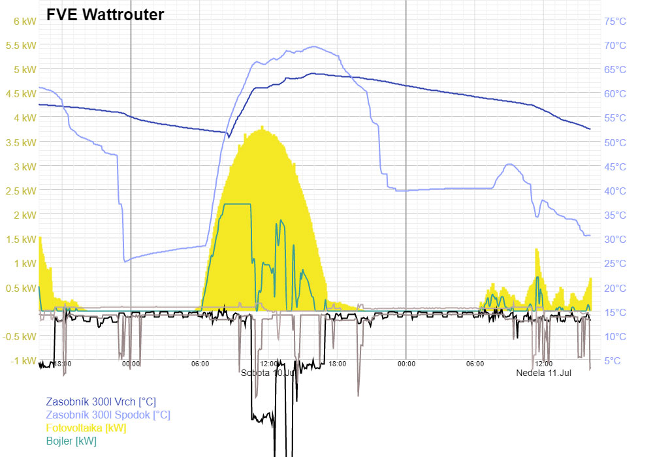Click the '10°C' right axis label
653x457 pixels.
click(x=615, y=336)
